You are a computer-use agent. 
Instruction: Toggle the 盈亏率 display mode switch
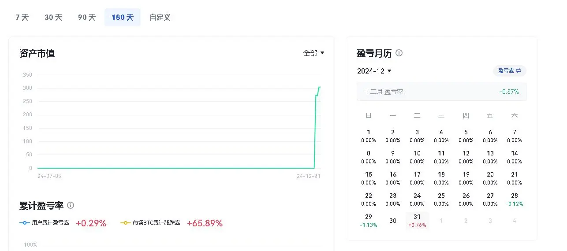click(510, 71)
